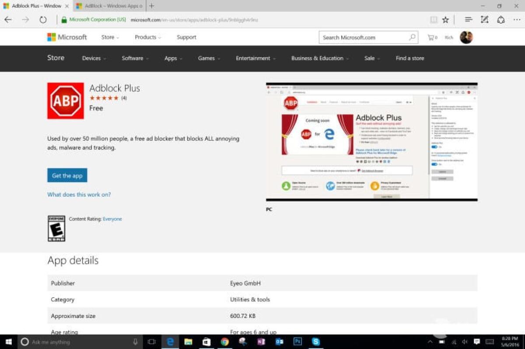Open the What does this work on link

point(79,194)
